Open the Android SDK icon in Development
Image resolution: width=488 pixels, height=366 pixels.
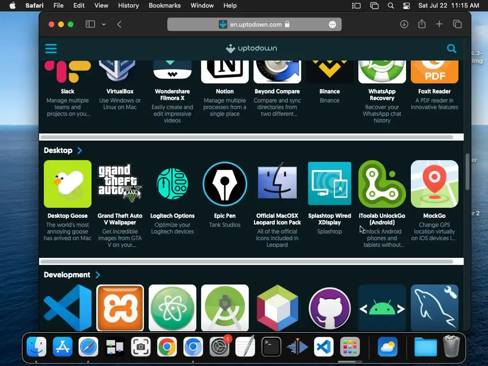click(x=382, y=308)
